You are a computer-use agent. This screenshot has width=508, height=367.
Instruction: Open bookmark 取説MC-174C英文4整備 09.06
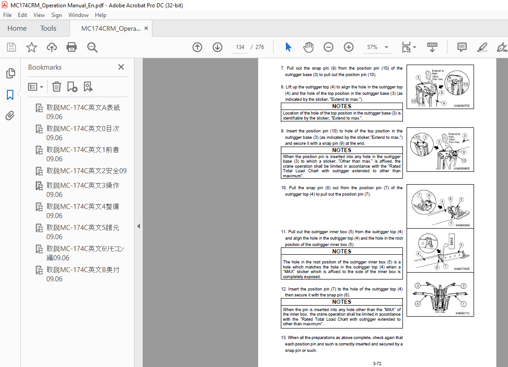tap(83, 211)
